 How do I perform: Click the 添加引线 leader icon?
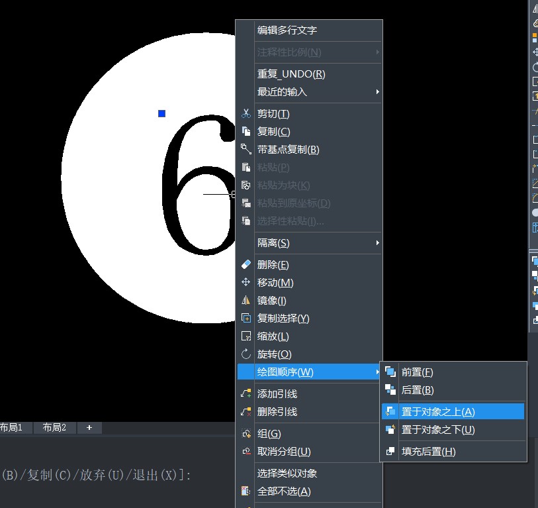point(246,393)
